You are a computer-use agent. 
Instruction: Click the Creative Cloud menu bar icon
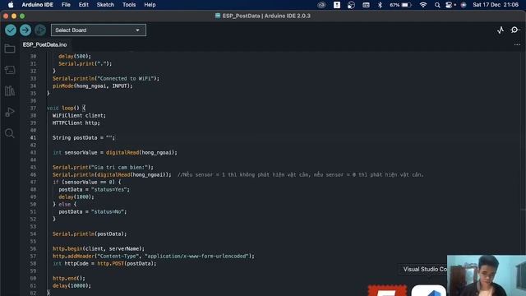point(321,5)
